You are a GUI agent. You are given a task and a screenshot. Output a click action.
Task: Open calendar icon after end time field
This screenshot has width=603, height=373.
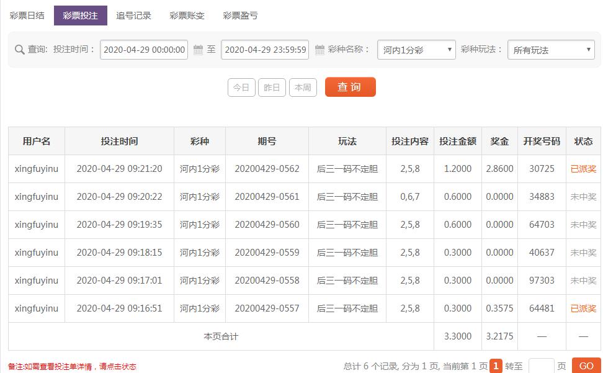click(x=319, y=50)
